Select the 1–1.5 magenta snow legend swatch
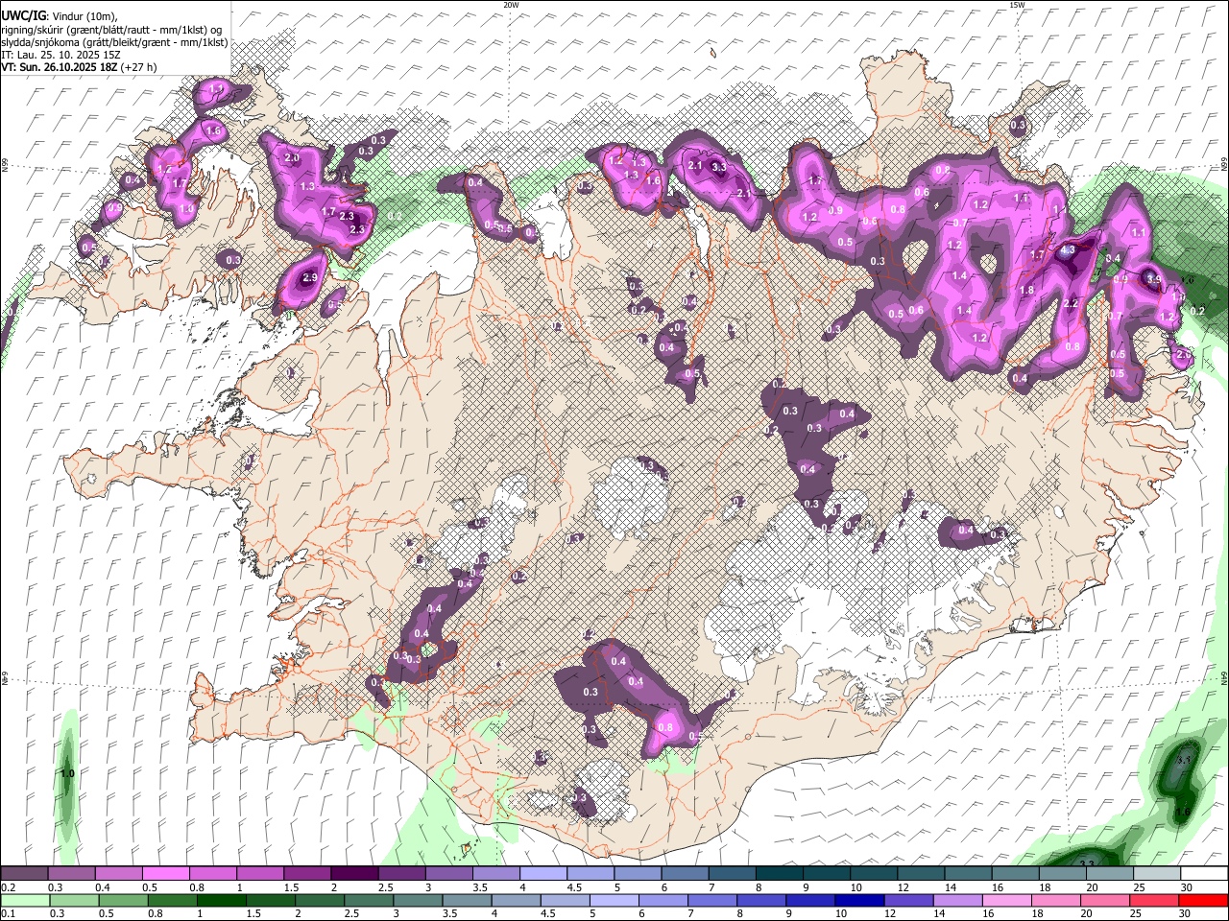 pyautogui.click(x=259, y=874)
